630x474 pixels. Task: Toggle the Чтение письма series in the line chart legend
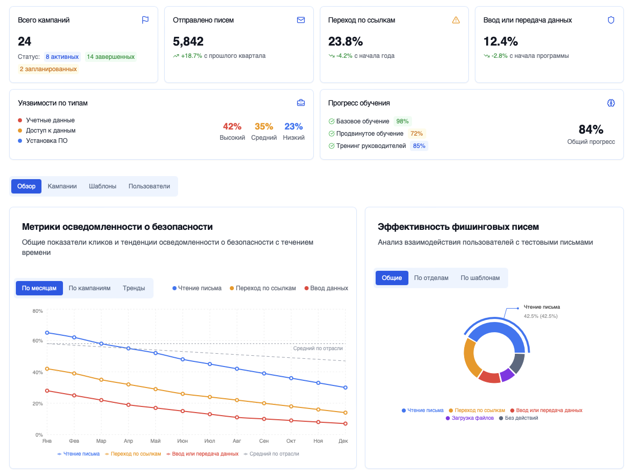pos(79,454)
